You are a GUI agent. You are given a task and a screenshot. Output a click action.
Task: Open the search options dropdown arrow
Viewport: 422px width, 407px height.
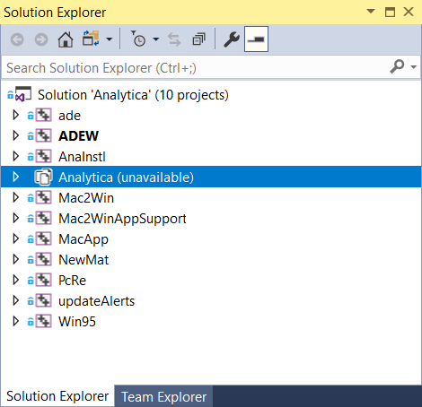tap(414, 67)
